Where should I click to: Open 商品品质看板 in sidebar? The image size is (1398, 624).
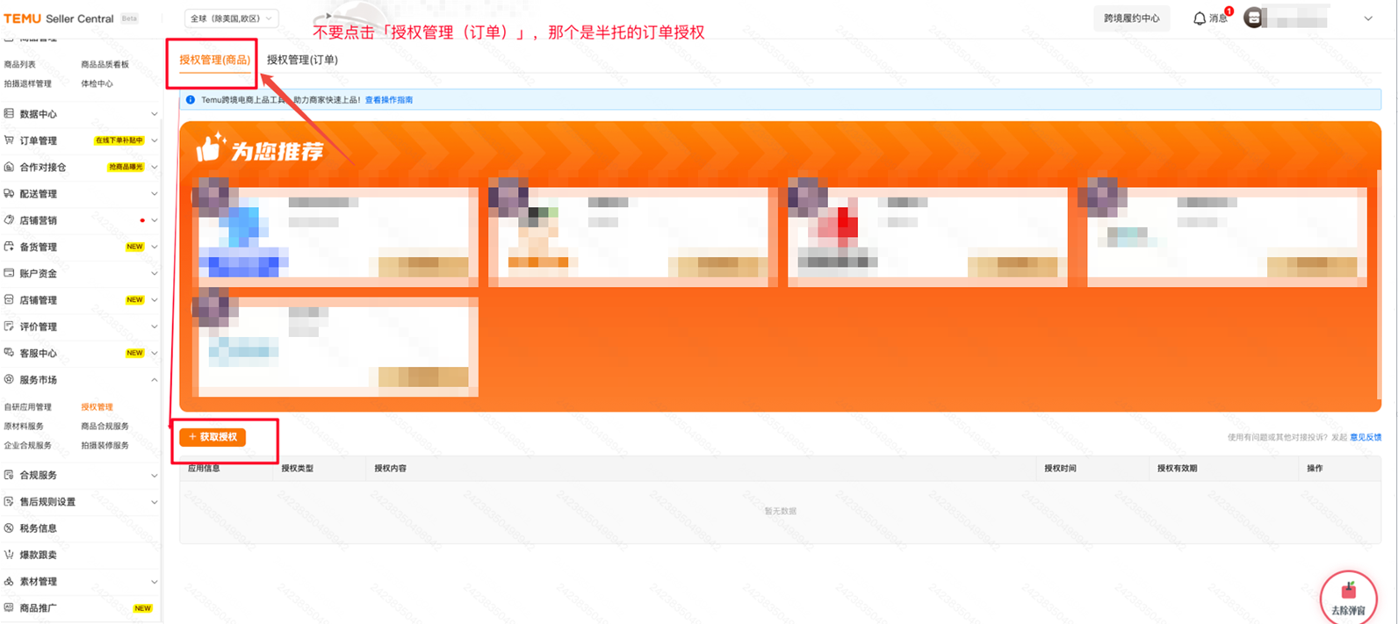[x=104, y=65]
